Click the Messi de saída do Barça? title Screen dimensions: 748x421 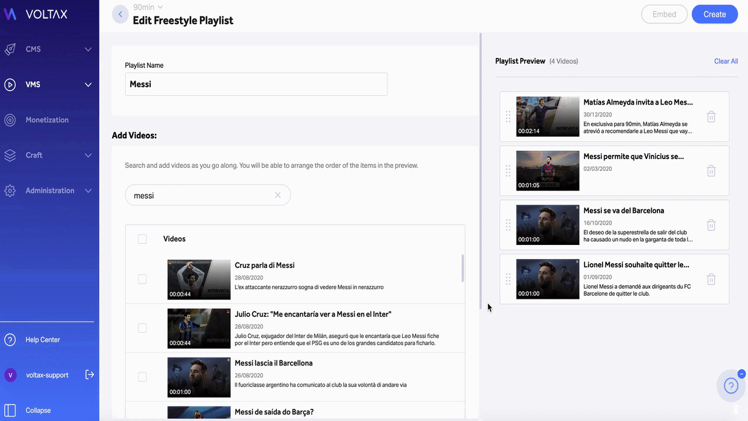point(274,412)
